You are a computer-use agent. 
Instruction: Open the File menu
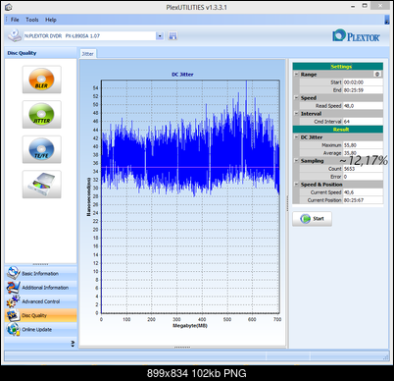pyautogui.click(x=15, y=20)
